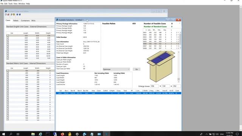Click the ENG language indicator in tray
Screen dimensions: 242x136
[222, 134]
